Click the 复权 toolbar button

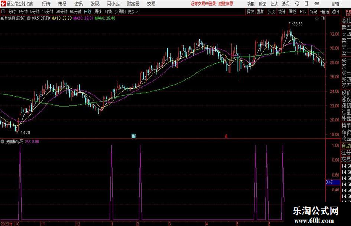point(250,12)
